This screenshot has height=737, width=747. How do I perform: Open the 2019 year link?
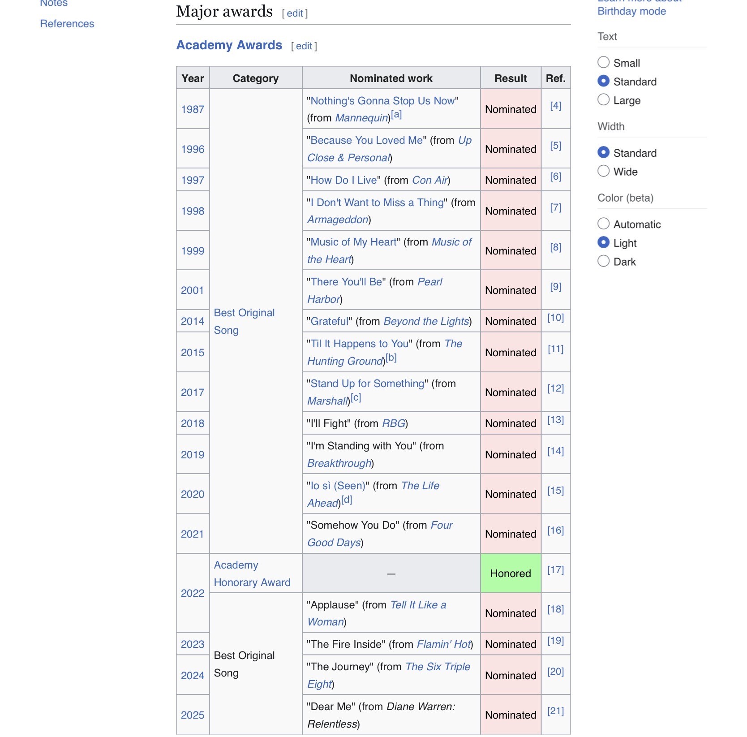(x=193, y=455)
